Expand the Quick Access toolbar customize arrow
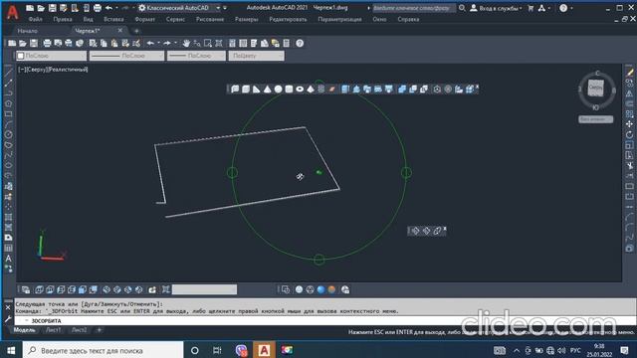Viewport: 637px width, 358px height. tap(225, 8)
